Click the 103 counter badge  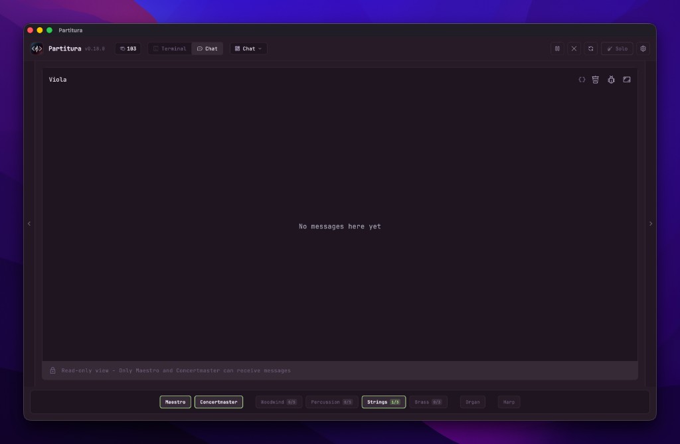point(128,48)
